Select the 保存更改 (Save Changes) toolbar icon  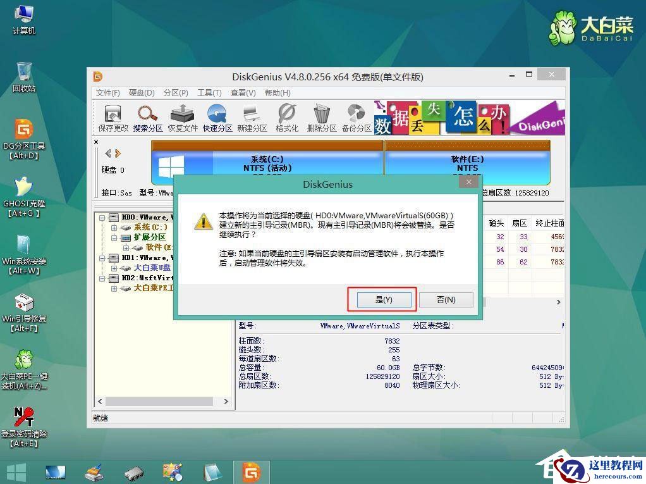pyautogui.click(x=112, y=116)
